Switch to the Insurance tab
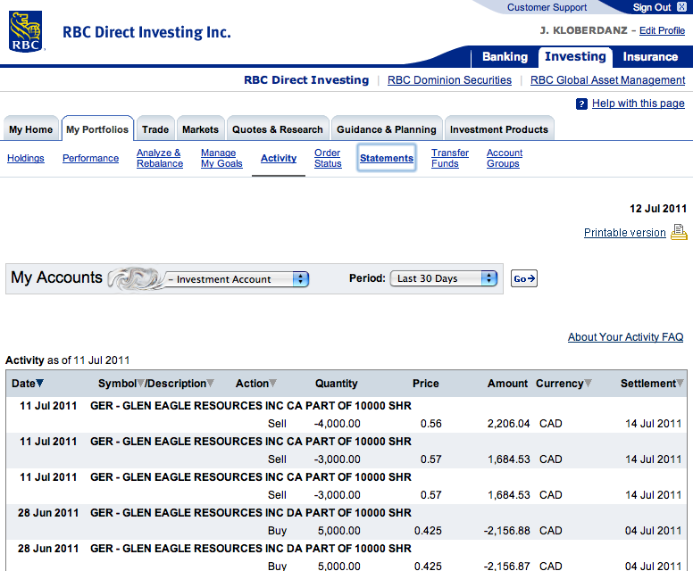Viewport: 693px width, 571px height. point(650,57)
